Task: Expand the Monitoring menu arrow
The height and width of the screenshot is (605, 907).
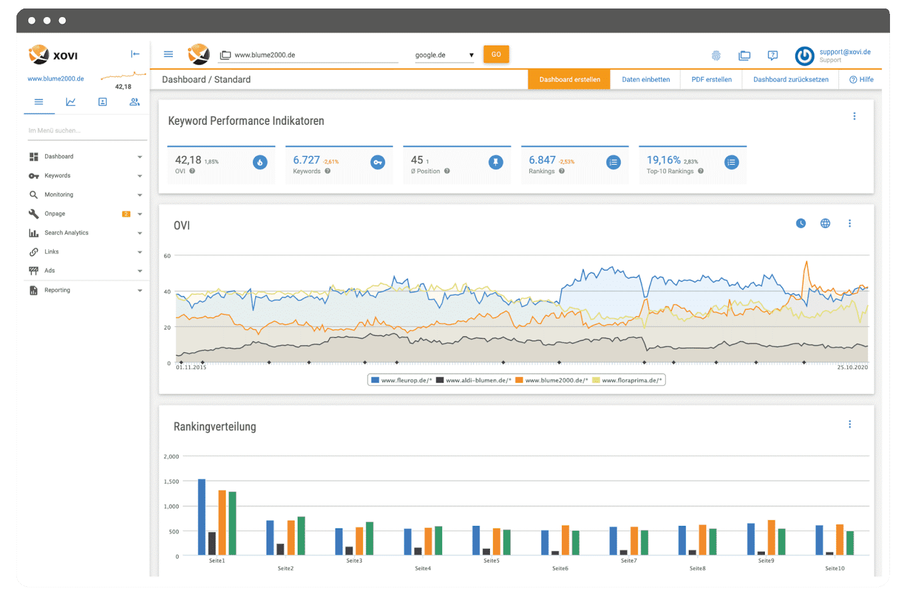Action: click(139, 195)
